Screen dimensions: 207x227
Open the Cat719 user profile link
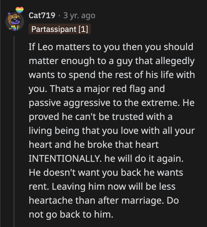point(42,15)
